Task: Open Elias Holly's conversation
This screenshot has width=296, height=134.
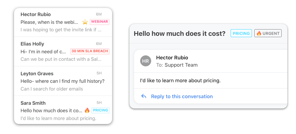Action: click(63, 51)
